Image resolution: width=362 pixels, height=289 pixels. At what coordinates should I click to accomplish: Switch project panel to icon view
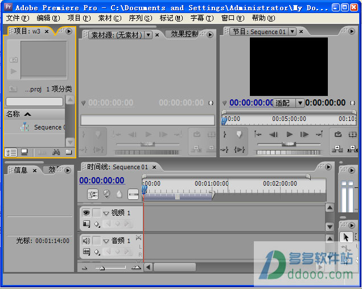[24, 152]
